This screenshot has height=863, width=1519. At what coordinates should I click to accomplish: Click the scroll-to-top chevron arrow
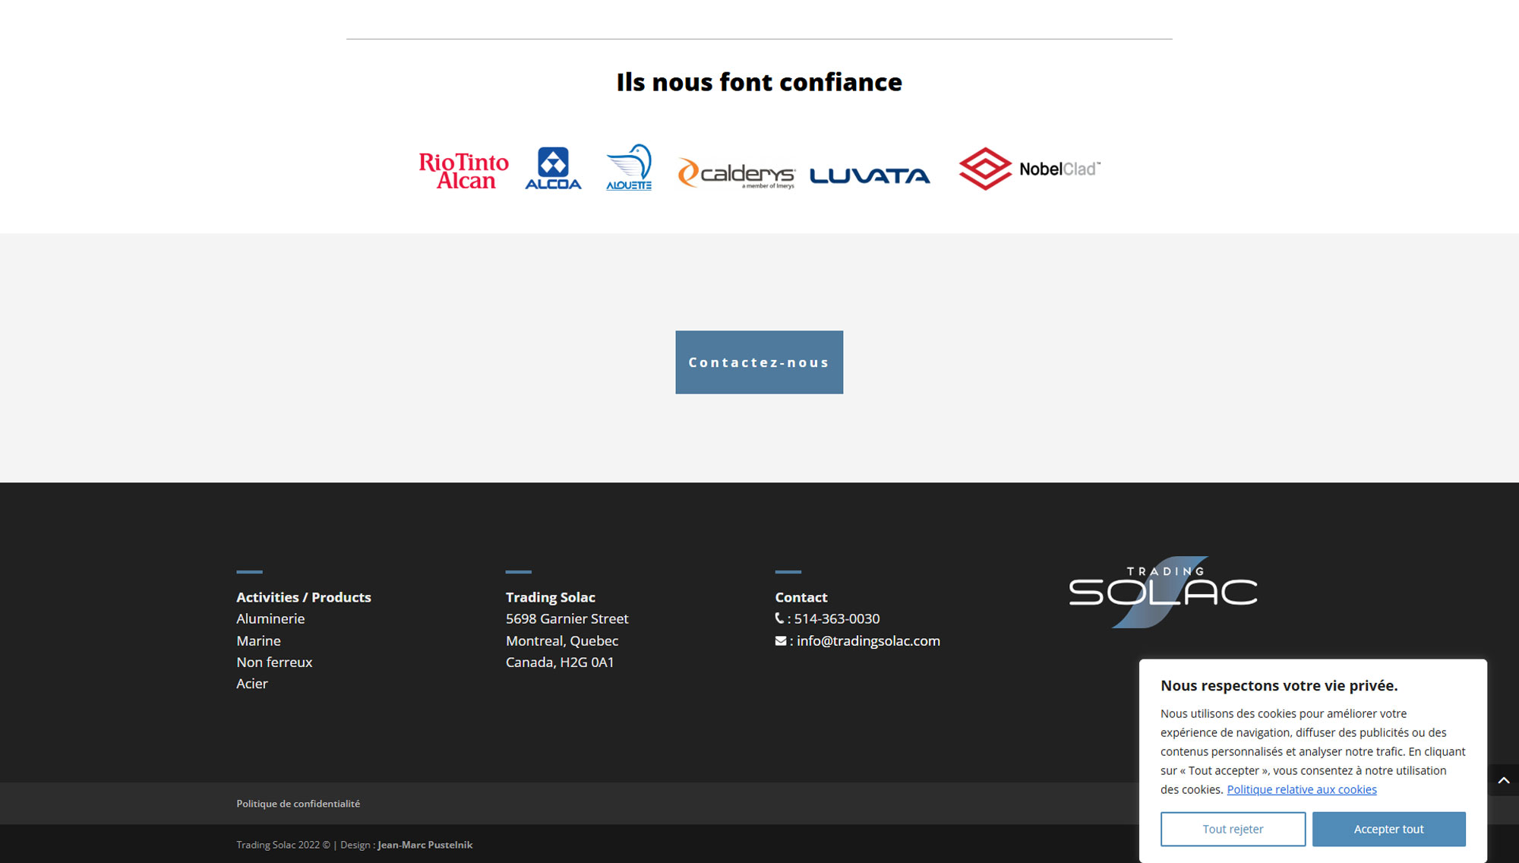tap(1503, 780)
